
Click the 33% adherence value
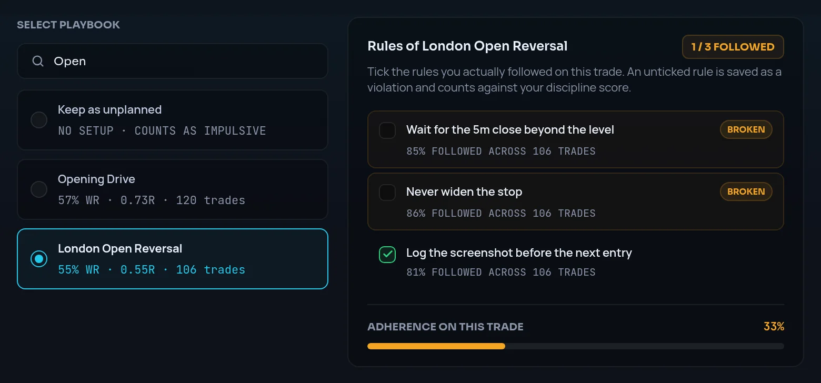(774, 327)
